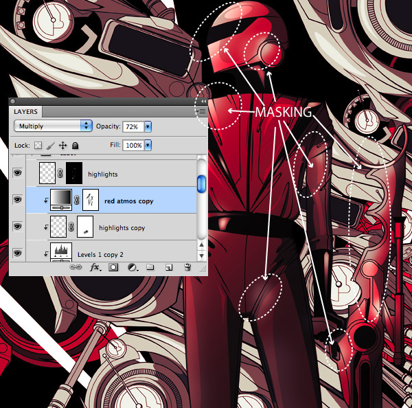The image size is (412, 408).
Task: Hide the Levels 1 copy 2 layer
Action: (x=18, y=253)
